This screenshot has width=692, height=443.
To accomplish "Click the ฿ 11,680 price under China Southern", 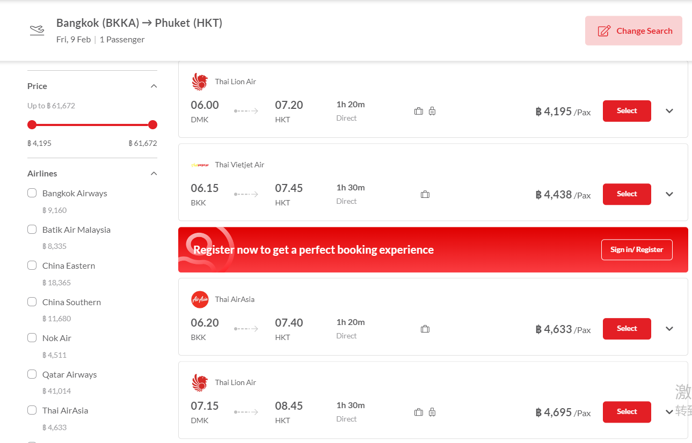I will (57, 319).
